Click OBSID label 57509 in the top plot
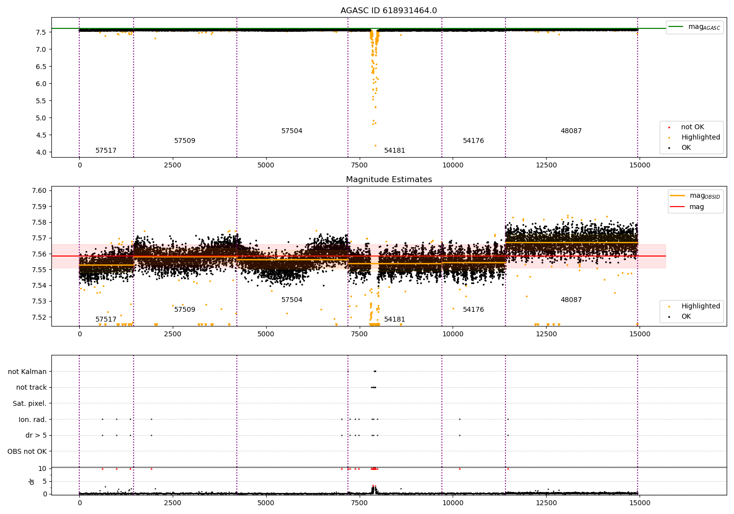 184,141
